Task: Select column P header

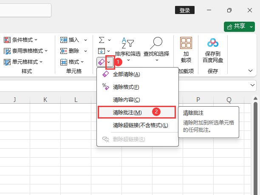Action: coord(198,100)
